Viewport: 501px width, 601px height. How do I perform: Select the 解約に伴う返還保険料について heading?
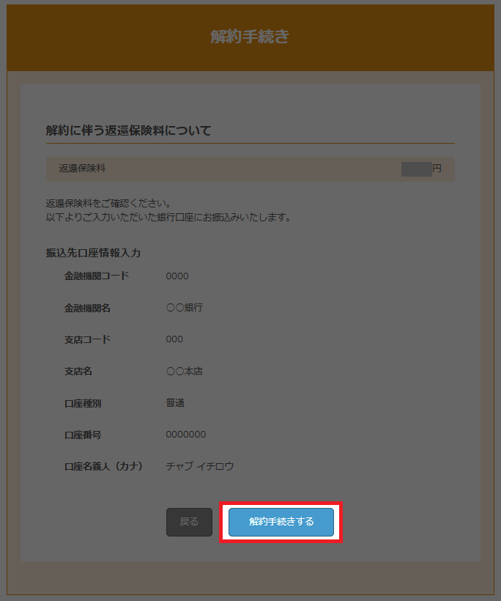[128, 130]
